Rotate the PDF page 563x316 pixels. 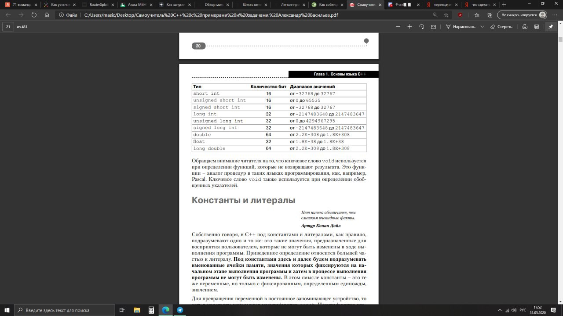[422, 27]
